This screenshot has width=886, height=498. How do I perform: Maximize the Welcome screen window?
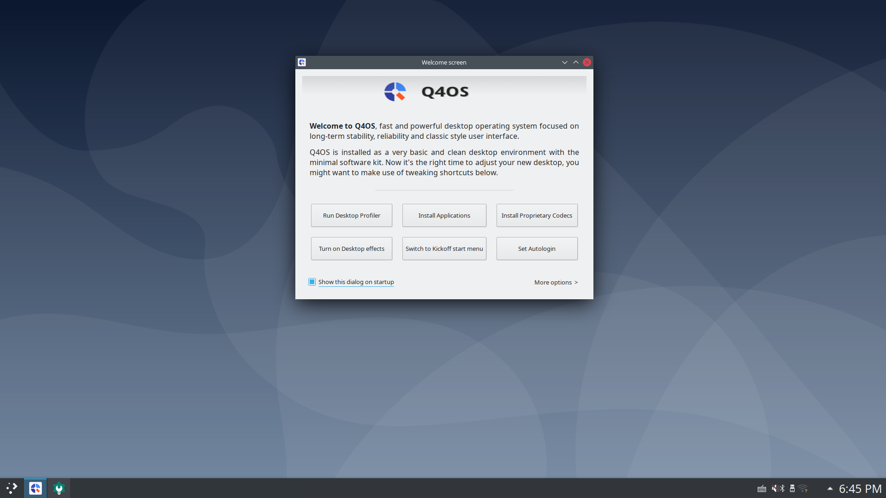[x=576, y=62]
